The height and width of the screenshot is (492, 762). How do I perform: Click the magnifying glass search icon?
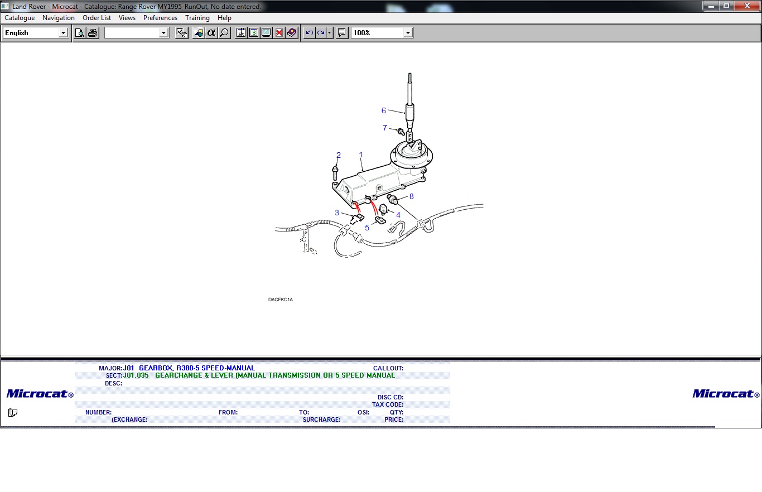click(224, 33)
